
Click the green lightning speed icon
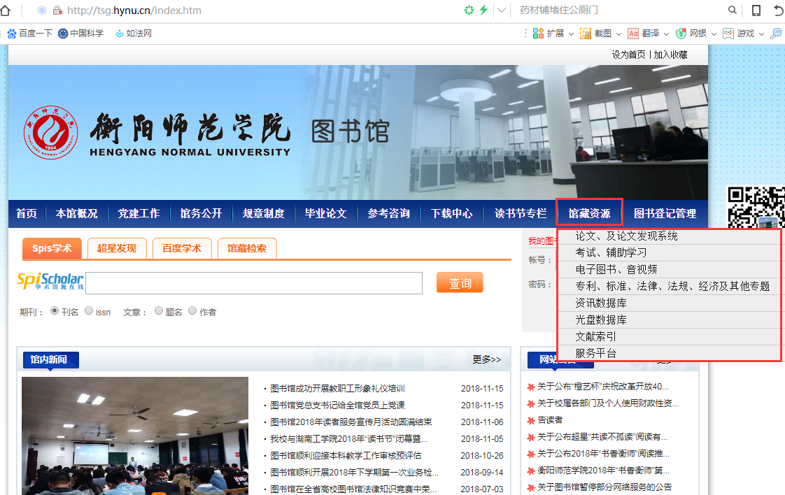(483, 10)
